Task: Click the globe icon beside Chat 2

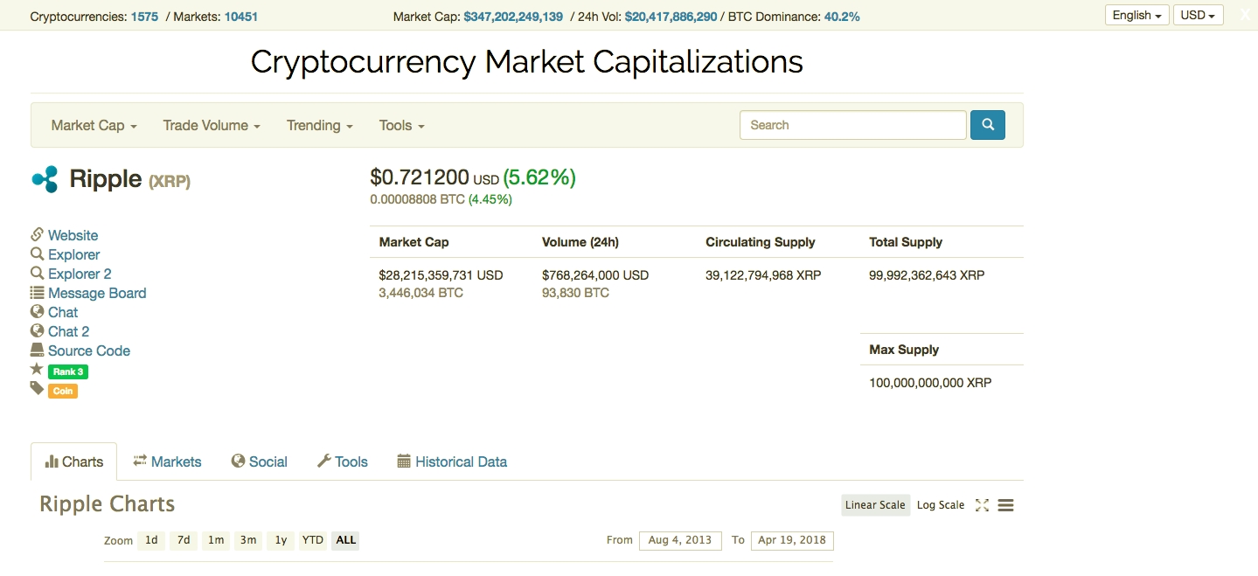Action: [37, 330]
